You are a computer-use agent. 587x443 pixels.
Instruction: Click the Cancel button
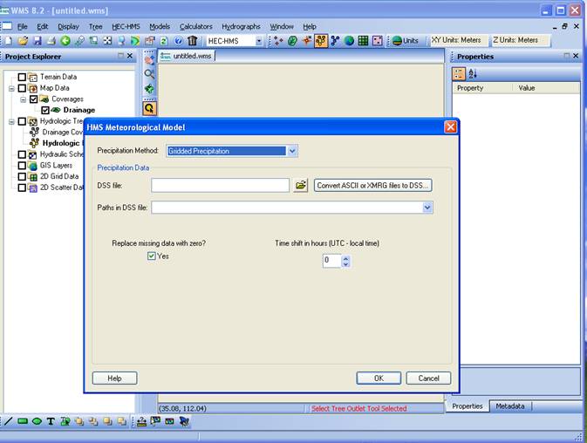tap(428, 378)
